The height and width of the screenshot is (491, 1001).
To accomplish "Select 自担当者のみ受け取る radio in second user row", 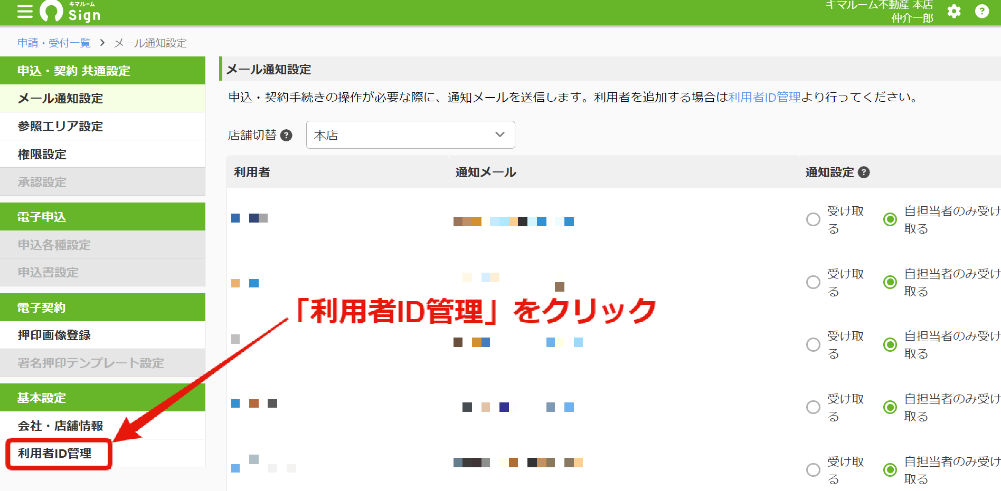I will coord(890,282).
